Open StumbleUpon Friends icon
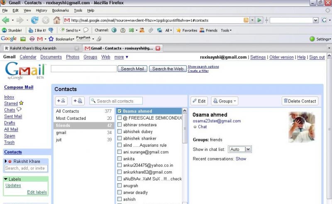This screenshot has width=332, height=204. point(209,30)
